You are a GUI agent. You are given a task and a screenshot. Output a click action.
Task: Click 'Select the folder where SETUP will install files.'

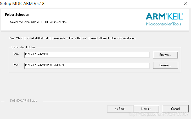[39, 22]
